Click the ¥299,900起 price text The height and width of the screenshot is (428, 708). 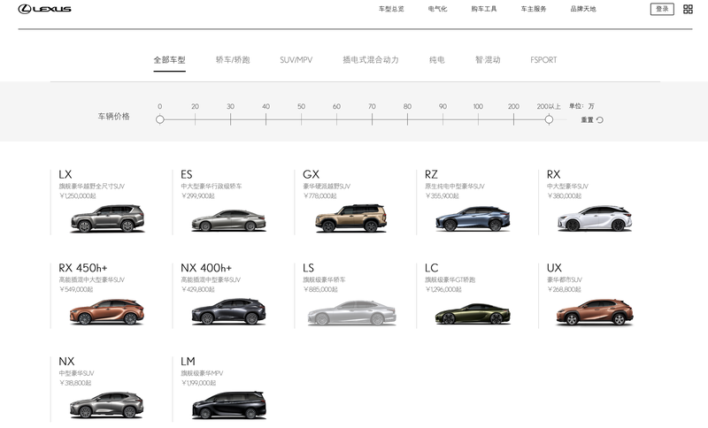[197, 196]
